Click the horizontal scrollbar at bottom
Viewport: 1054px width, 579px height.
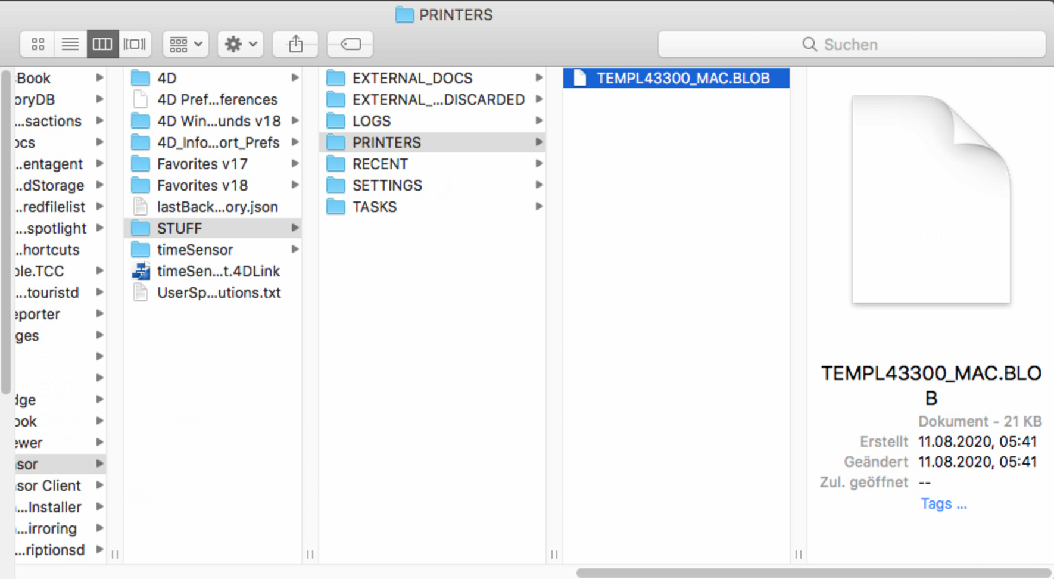pyautogui.click(x=813, y=573)
